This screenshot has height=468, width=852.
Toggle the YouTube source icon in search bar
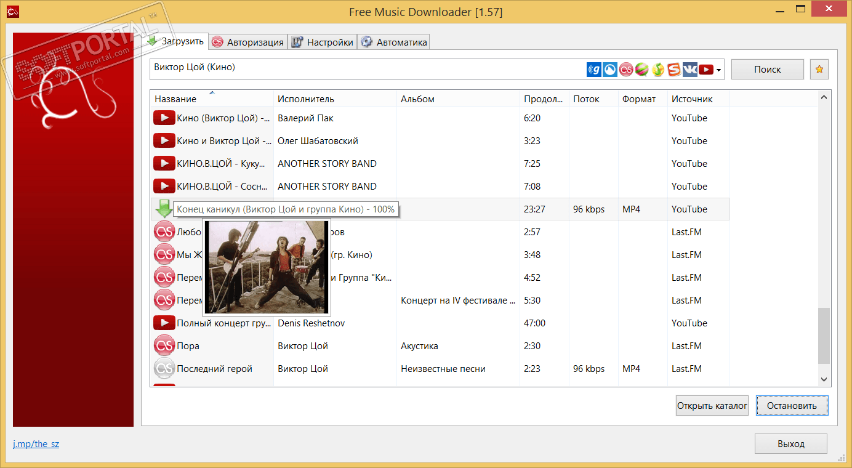[706, 70]
